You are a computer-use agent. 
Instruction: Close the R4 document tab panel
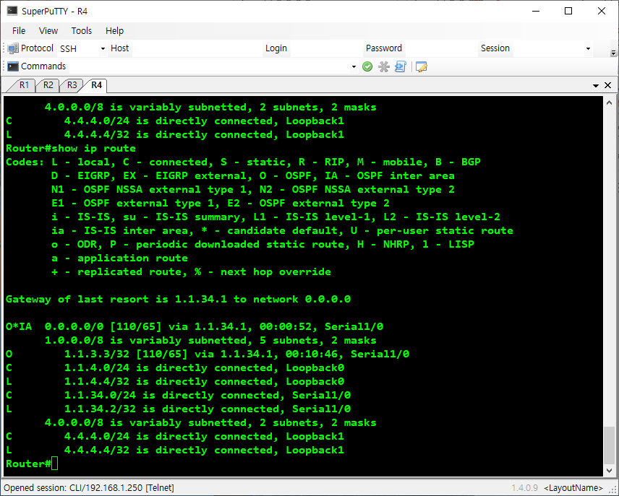pos(608,85)
